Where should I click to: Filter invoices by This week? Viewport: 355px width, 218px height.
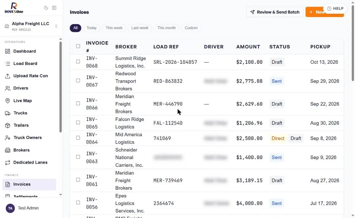click(x=114, y=28)
